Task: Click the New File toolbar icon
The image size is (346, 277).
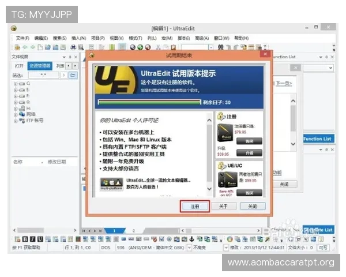Action: [x=40, y=47]
